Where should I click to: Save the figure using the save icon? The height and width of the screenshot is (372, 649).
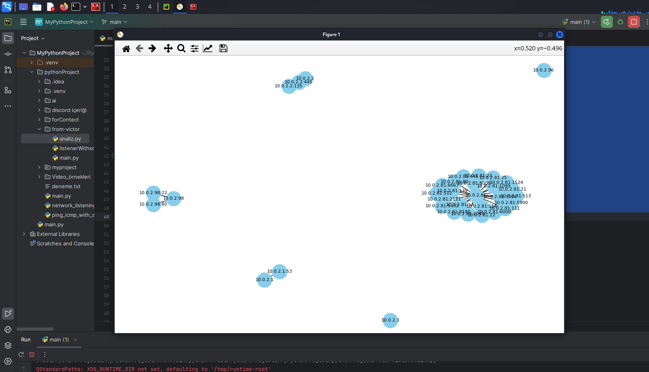[223, 48]
